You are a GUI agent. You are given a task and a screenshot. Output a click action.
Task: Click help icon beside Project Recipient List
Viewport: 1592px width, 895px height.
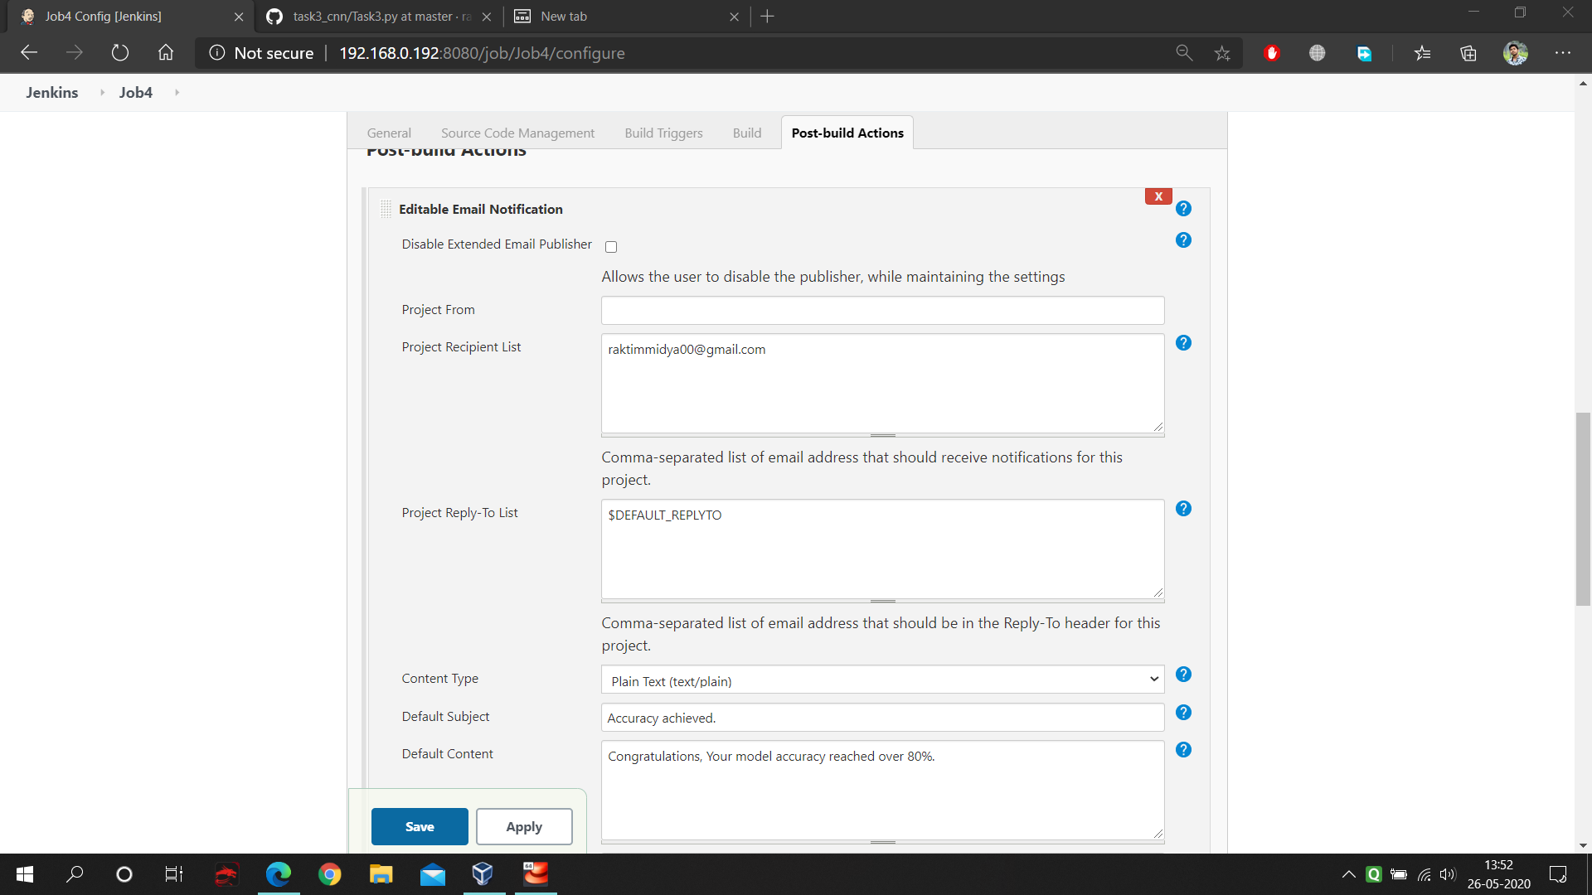(1183, 343)
